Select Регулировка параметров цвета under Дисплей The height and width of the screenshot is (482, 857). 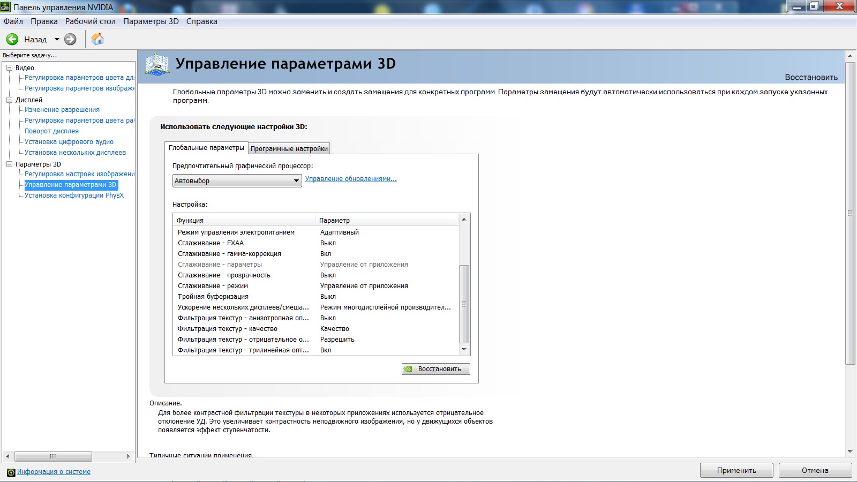tap(80, 120)
